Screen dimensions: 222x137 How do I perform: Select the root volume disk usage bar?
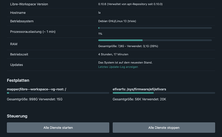coord(58,93)
